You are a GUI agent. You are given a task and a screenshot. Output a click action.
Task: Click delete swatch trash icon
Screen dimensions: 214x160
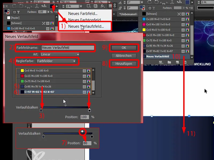point(185,62)
